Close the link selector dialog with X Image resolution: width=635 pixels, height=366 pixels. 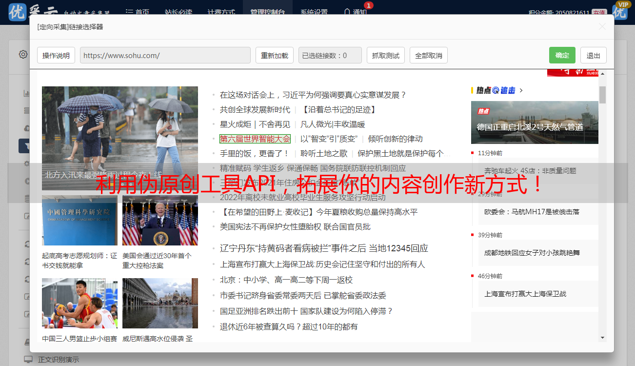click(602, 26)
